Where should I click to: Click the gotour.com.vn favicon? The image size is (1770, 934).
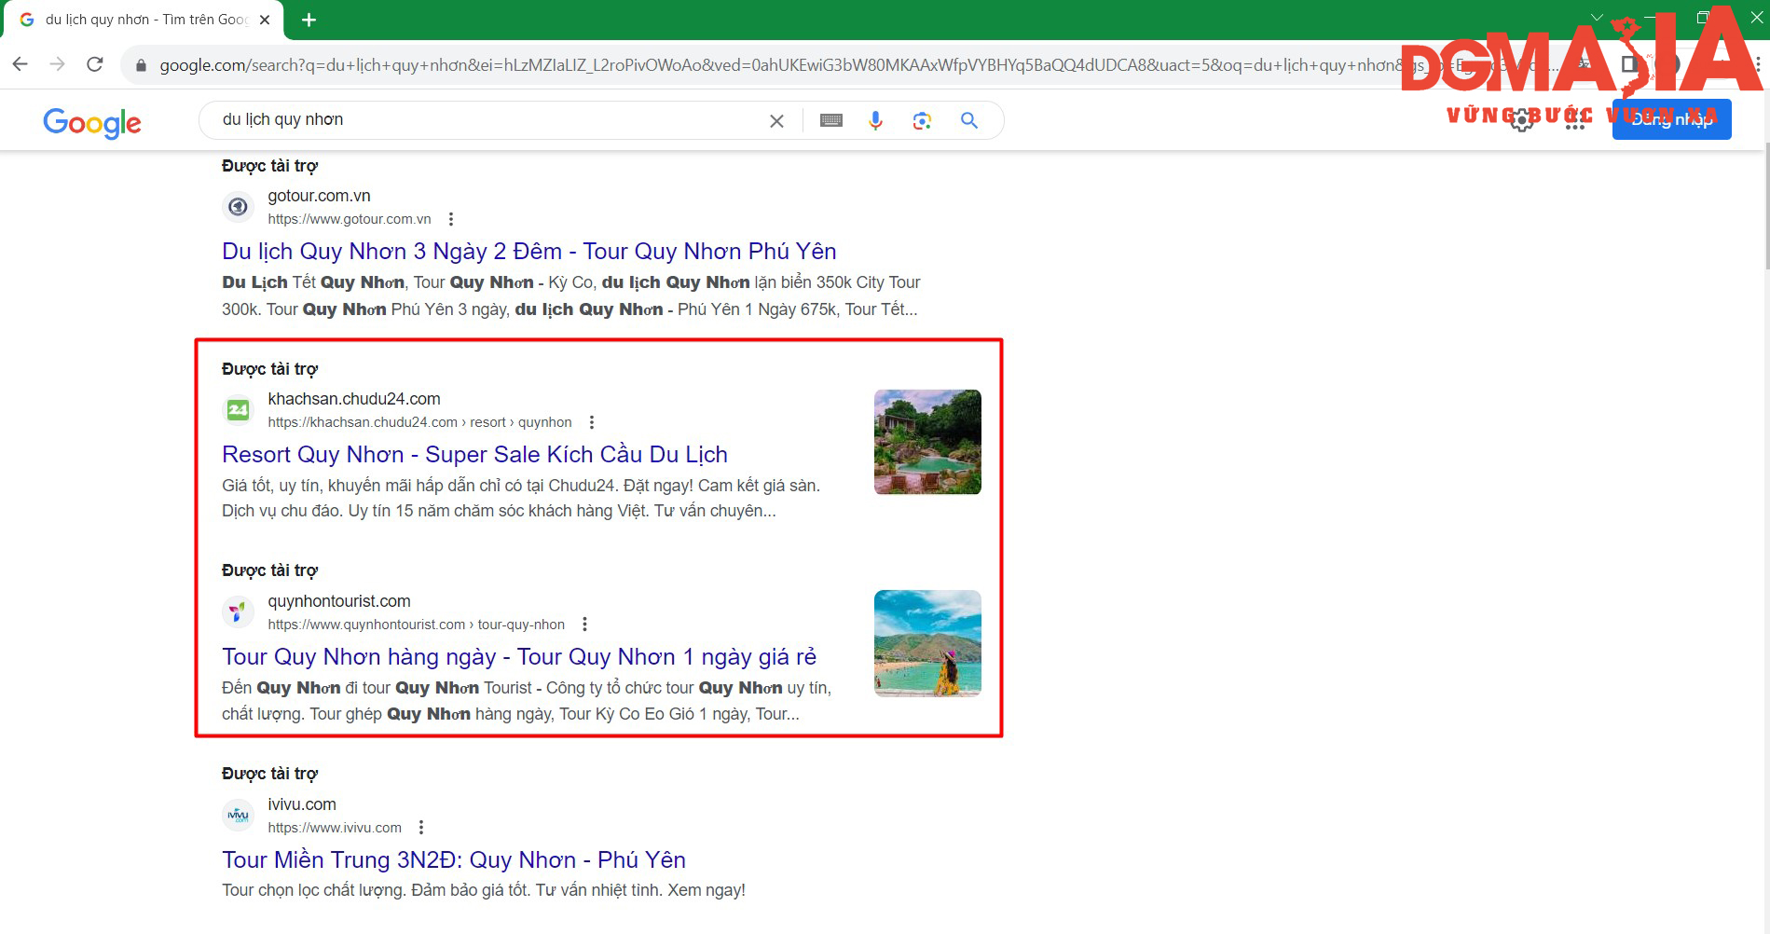[x=239, y=206]
